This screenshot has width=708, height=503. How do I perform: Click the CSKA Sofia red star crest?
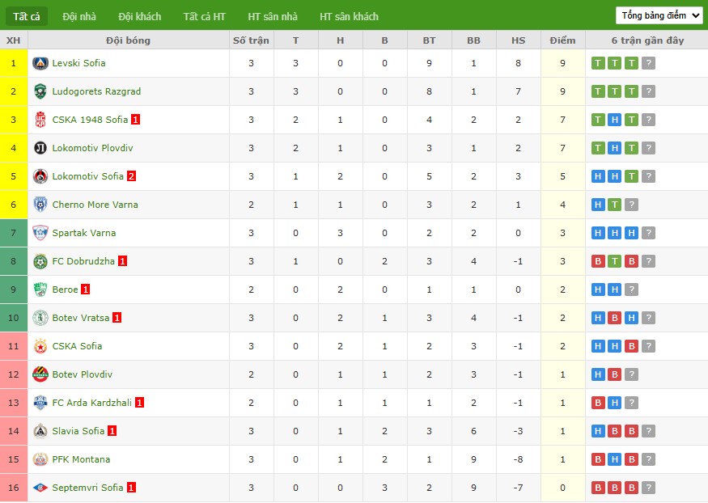(x=40, y=346)
